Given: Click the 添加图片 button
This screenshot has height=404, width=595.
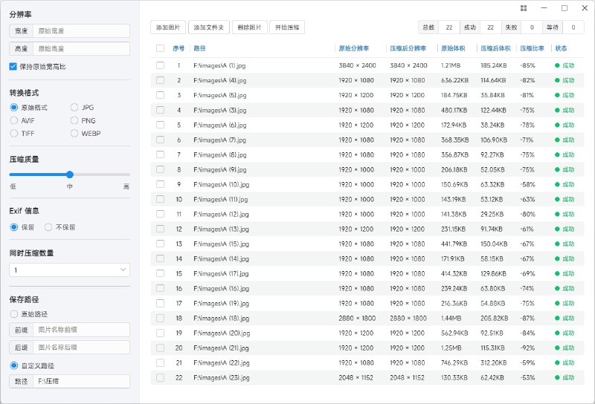Looking at the screenshot, I should pyautogui.click(x=167, y=27).
